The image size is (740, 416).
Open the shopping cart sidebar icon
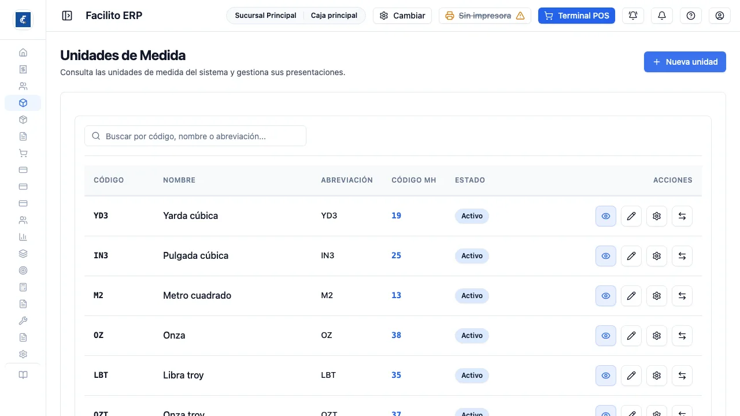tap(23, 153)
